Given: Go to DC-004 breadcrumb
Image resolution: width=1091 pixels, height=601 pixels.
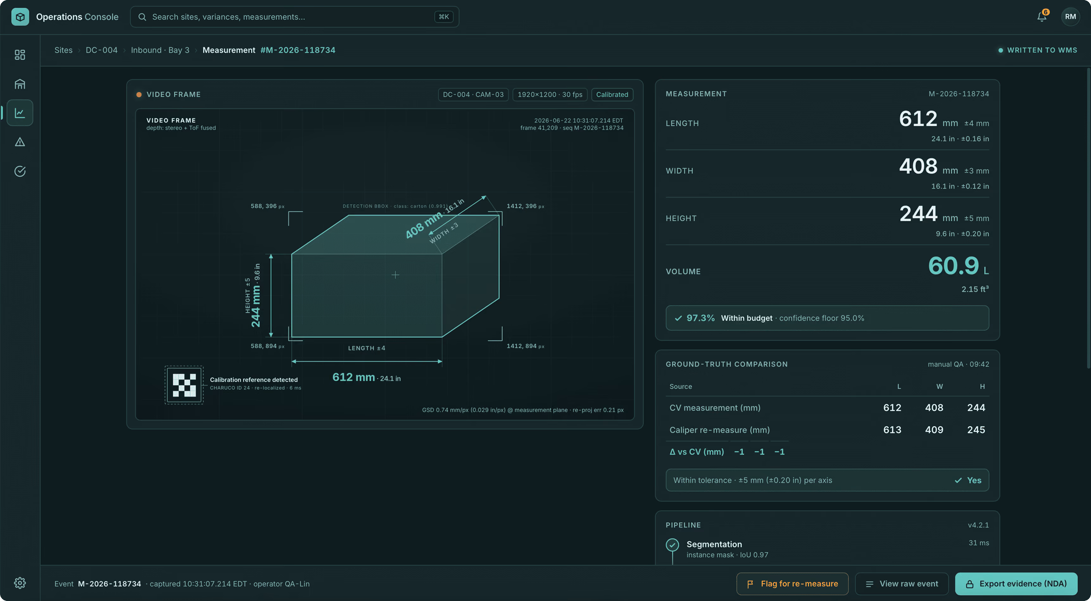Looking at the screenshot, I should tap(102, 50).
